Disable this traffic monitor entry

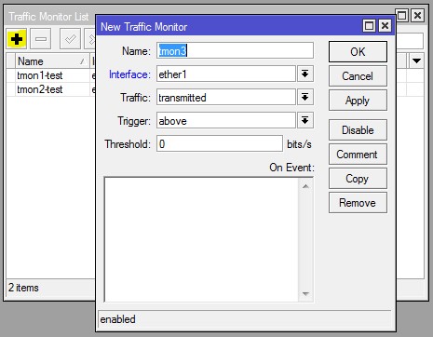point(358,130)
